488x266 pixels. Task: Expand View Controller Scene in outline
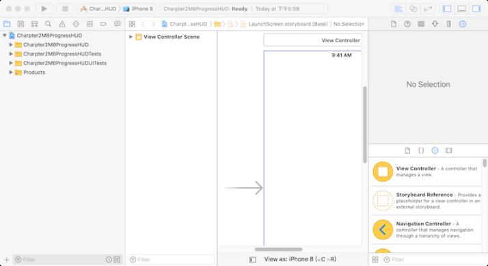[x=131, y=37]
